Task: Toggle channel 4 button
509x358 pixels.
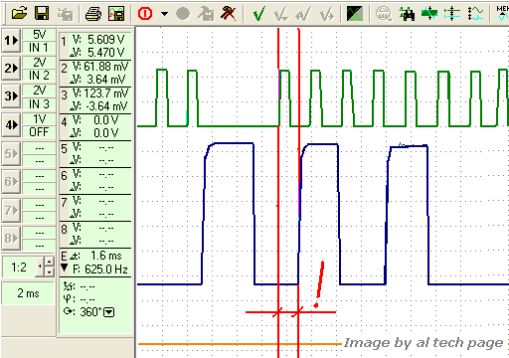Action: [11, 125]
